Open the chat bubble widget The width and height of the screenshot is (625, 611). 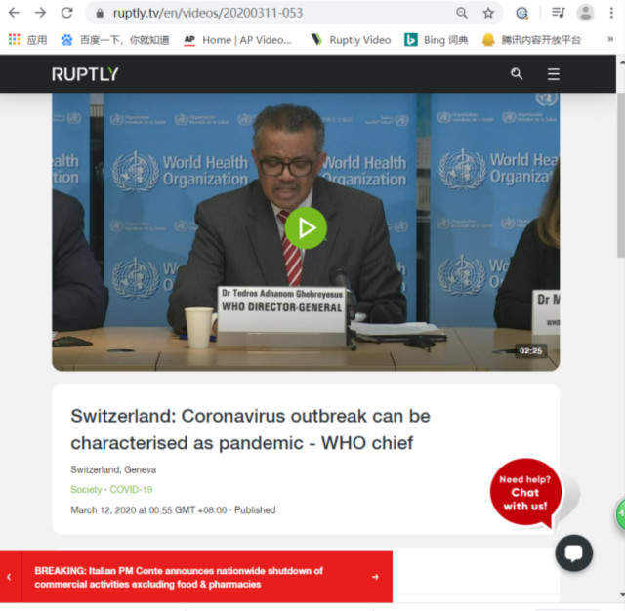574,553
